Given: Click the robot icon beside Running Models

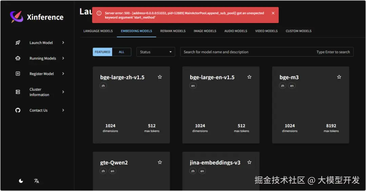Looking at the screenshot, I should 18,58.
